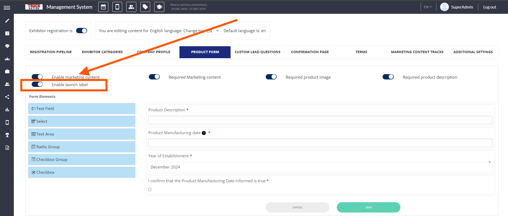Open the content language Change to dropdown

pos(213,31)
